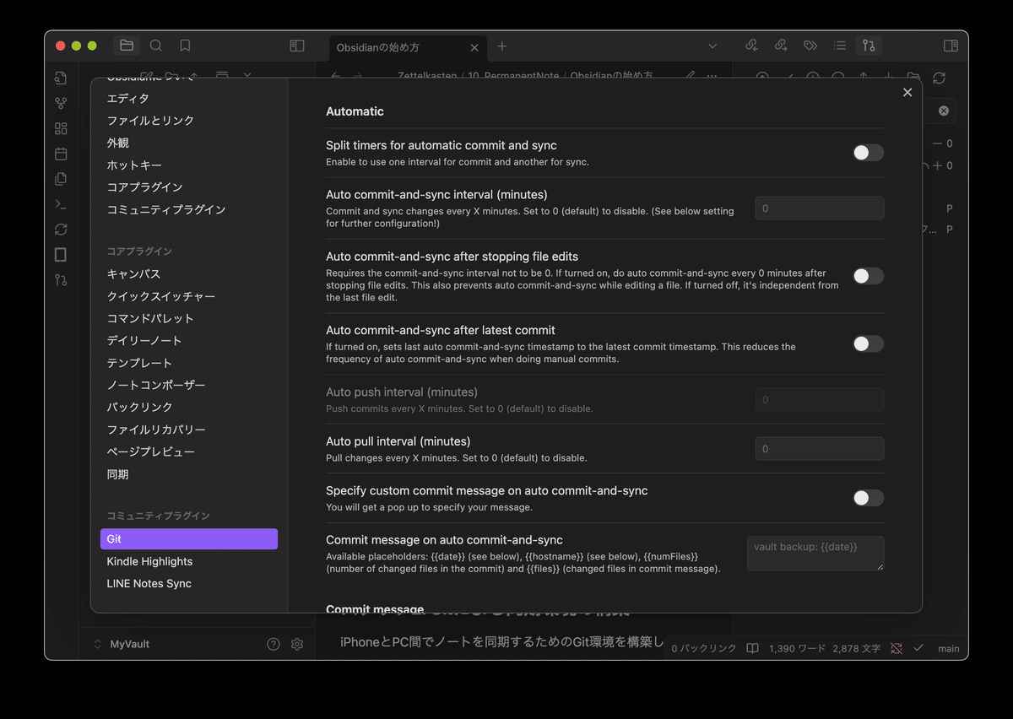Clear the Git panel field with the x icon
Viewport: 1013px width, 719px height.
click(x=944, y=111)
